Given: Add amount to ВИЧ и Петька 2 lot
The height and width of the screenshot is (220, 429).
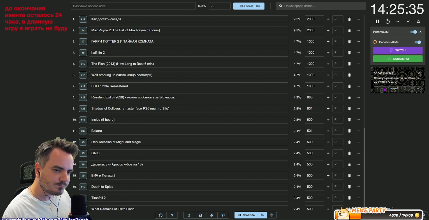Looking at the screenshot, I should point(328,176).
